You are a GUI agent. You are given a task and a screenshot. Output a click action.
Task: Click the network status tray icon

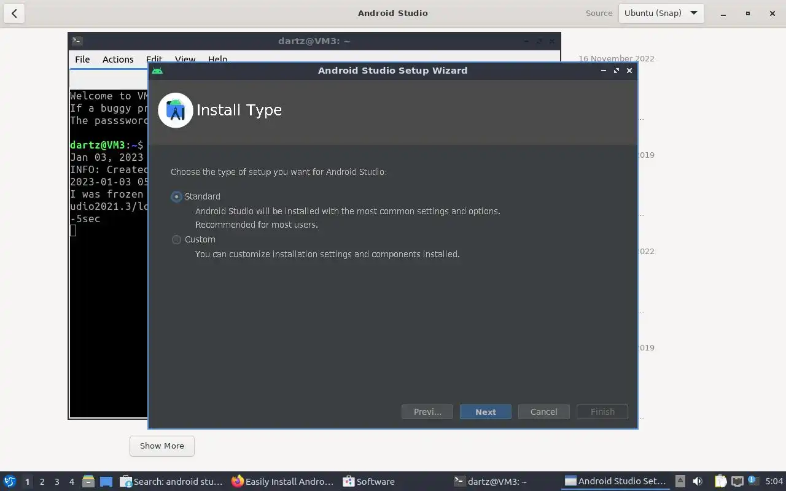pos(737,482)
